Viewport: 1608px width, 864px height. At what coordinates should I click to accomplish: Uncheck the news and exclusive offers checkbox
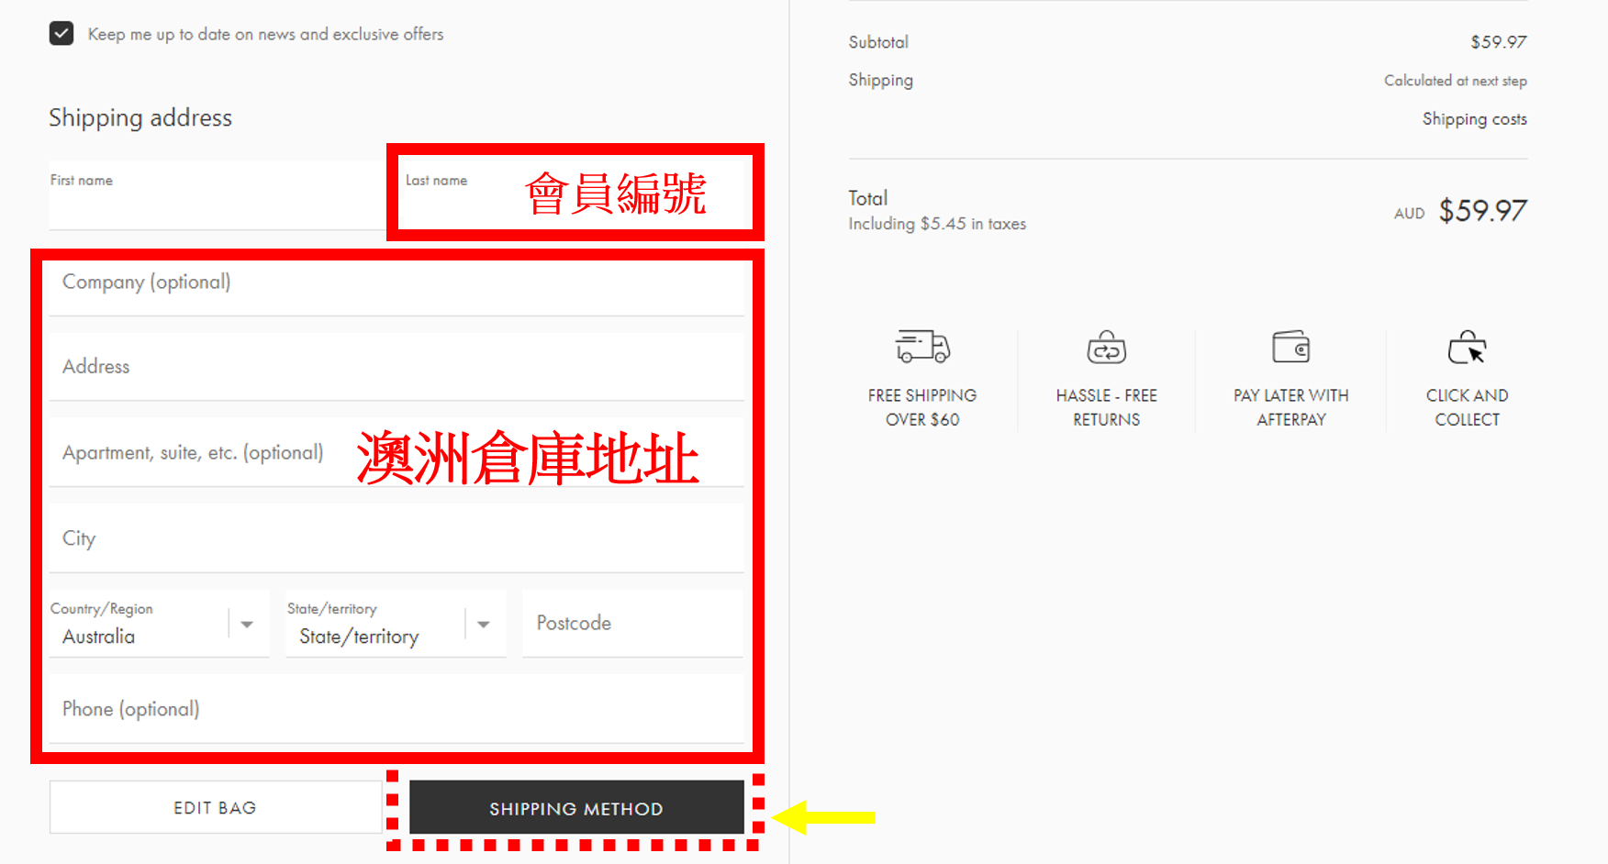[x=61, y=34]
